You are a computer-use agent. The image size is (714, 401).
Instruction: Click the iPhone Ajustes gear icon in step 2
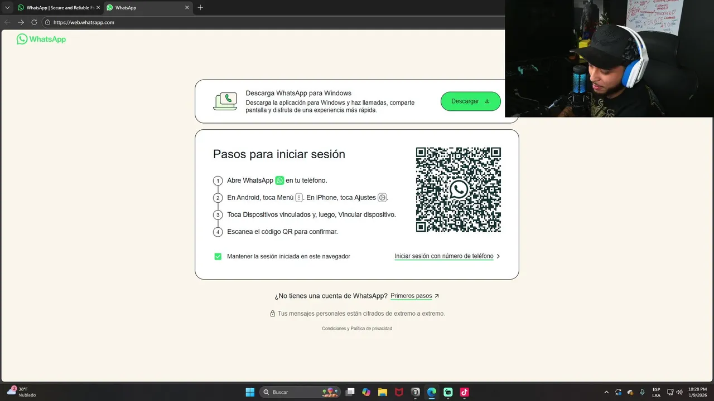point(382,198)
